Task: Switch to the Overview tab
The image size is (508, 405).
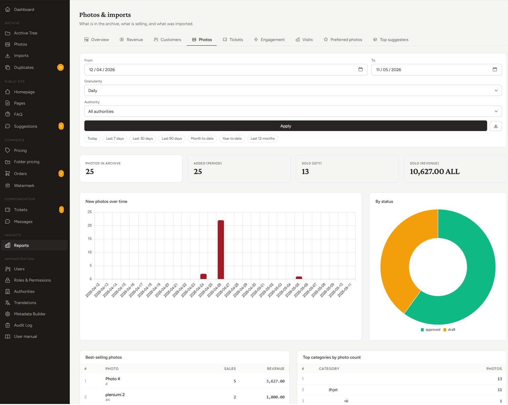Action: (x=97, y=40)
